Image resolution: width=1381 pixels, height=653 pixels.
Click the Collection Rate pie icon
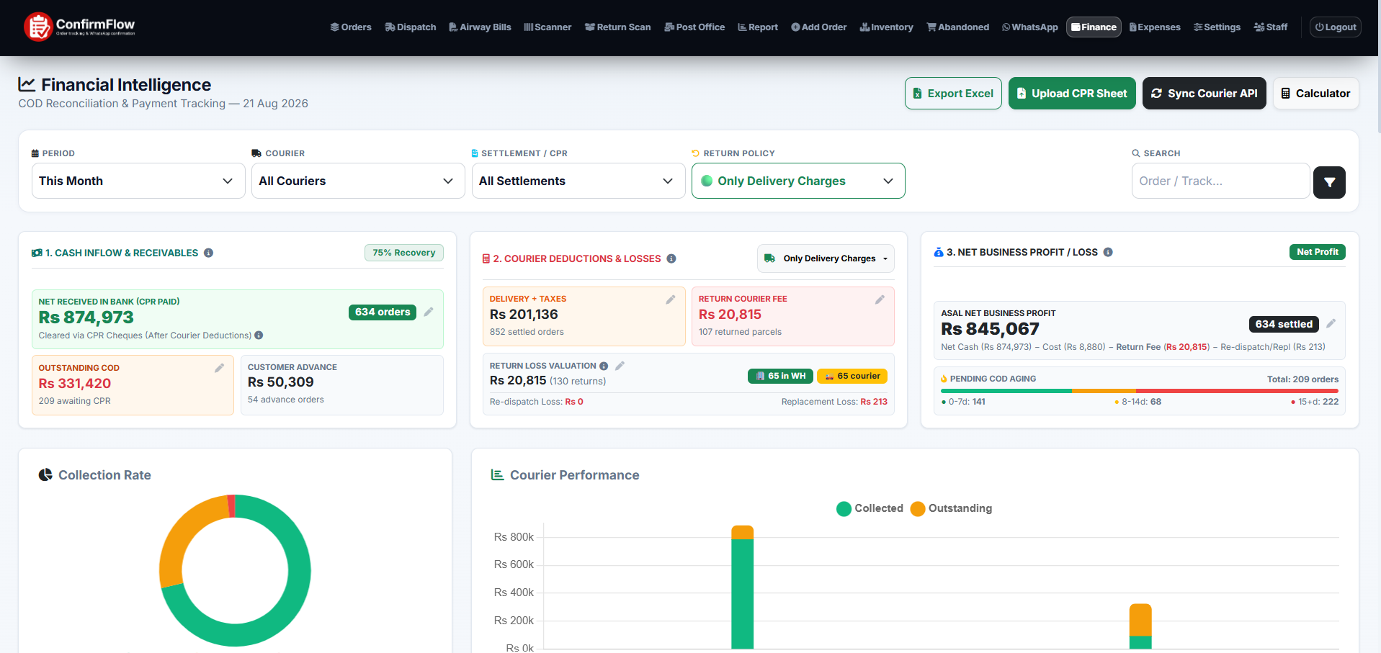[45, 474]
